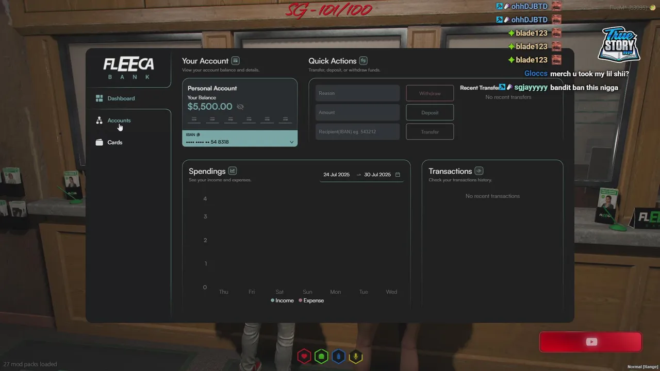The image size is (660, 371).
Task: Click the Your Account heading
Action: click(x=205, y=61)
